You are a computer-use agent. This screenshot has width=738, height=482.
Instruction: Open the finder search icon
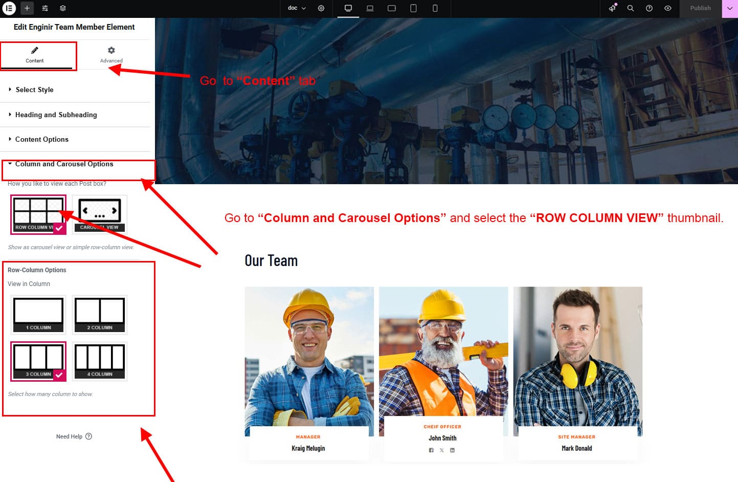[x=631, y=8]
